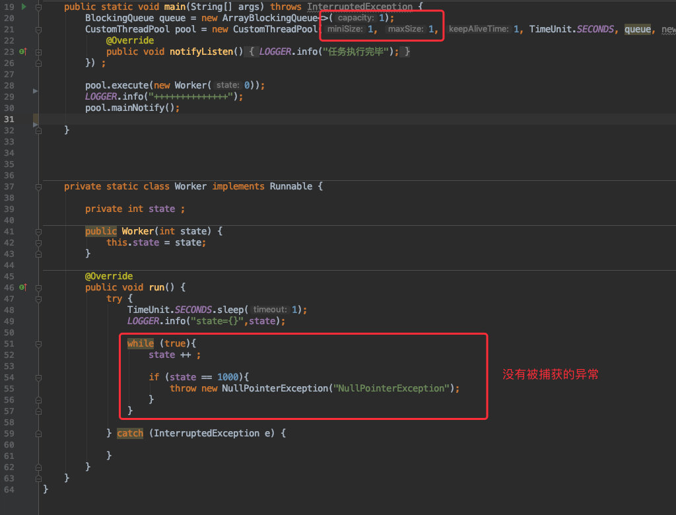
Task: Collapse the Worker class fold on line 37
Action: tap(38, 187)
